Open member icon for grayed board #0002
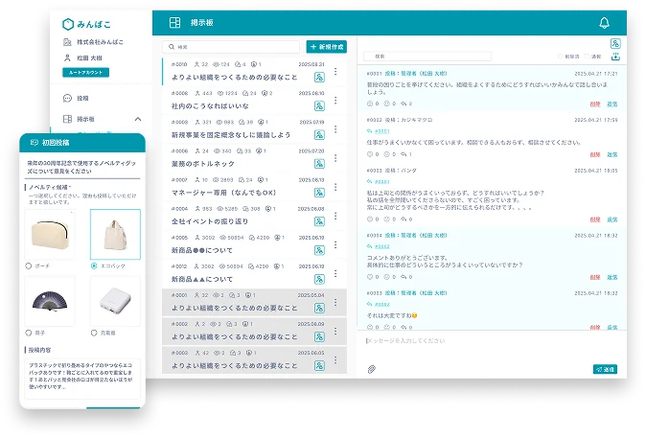The height and width of the screenshot is (438, 646). tap(319, 336)
